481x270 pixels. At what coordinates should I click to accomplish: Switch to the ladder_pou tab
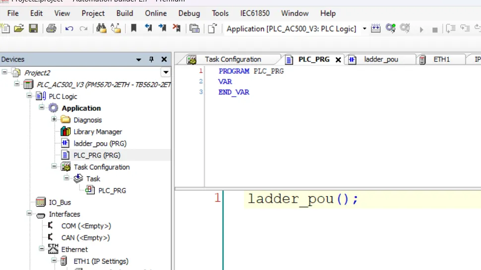(x=380, y=59)
